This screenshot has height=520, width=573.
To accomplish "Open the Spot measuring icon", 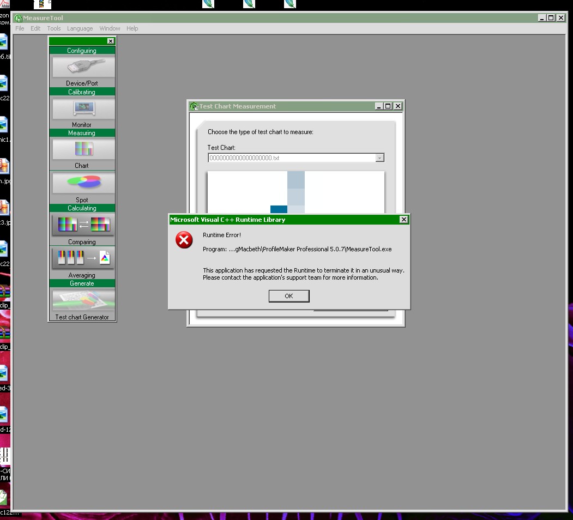I will click(83, 183).
